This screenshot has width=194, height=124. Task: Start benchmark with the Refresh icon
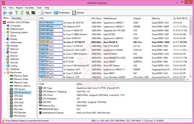[x=22, y=13]
